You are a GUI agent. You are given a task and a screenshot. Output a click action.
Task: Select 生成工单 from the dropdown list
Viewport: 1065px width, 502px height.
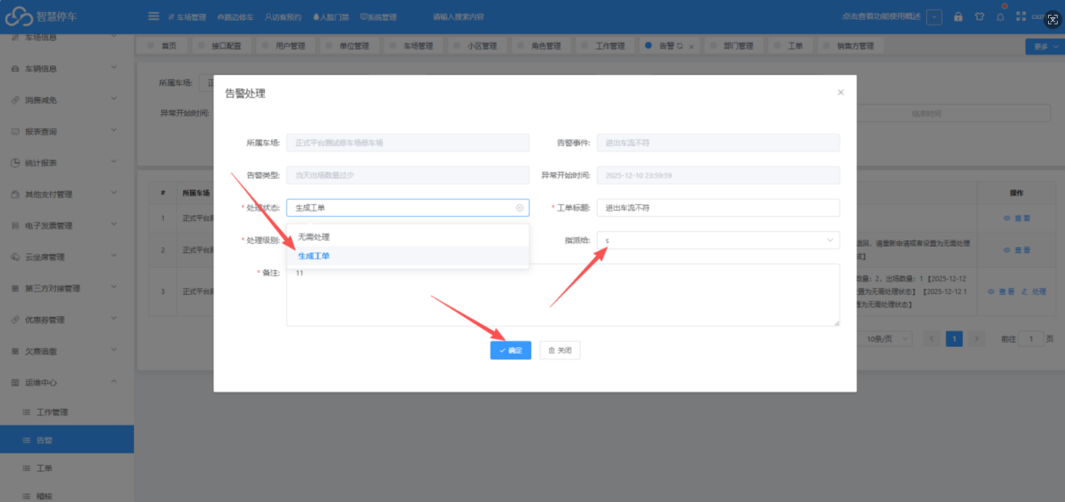[408, 256]
